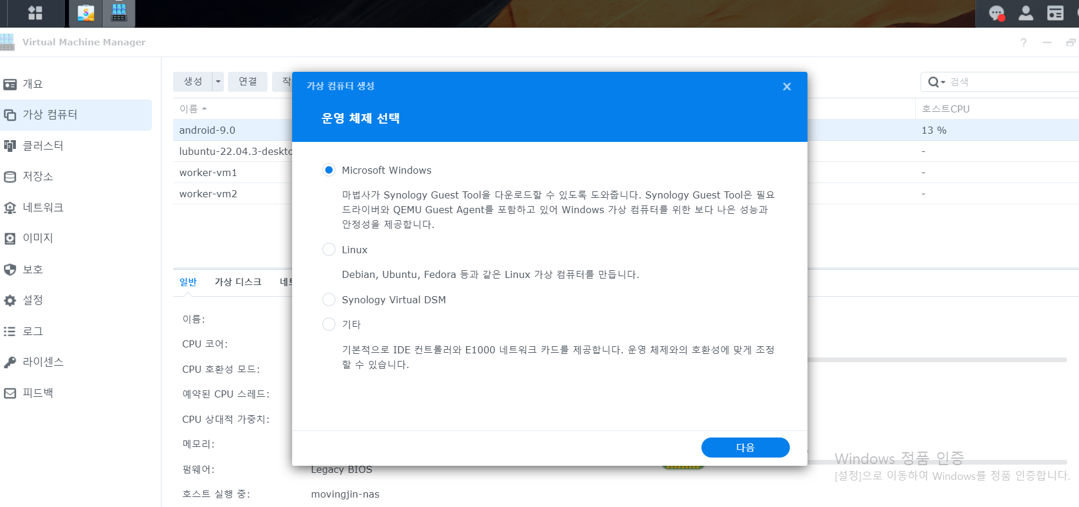Open the widgets panel icon
Image resolution: width=1079 pixels, height=507 pixels.
(1055, 13)
